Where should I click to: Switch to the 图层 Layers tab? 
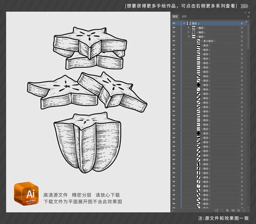pyautogui.click(x=176, y=16)
